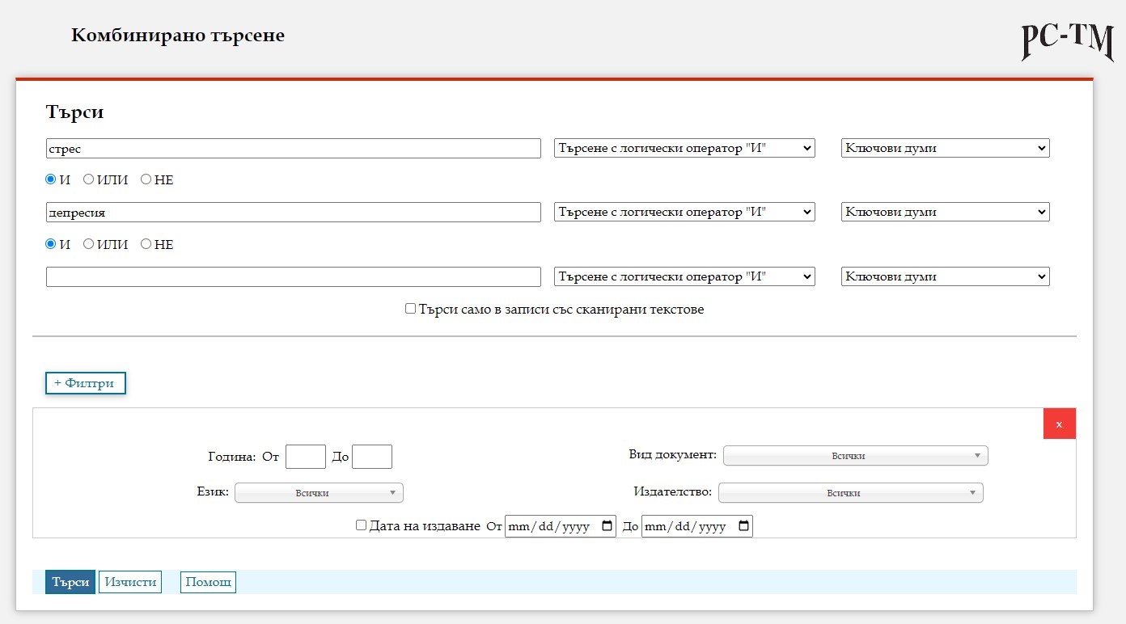The height and width of the screenshot is (624, 1126).
Task: Click the + Филтри button
Action: [x=86, y=383]
